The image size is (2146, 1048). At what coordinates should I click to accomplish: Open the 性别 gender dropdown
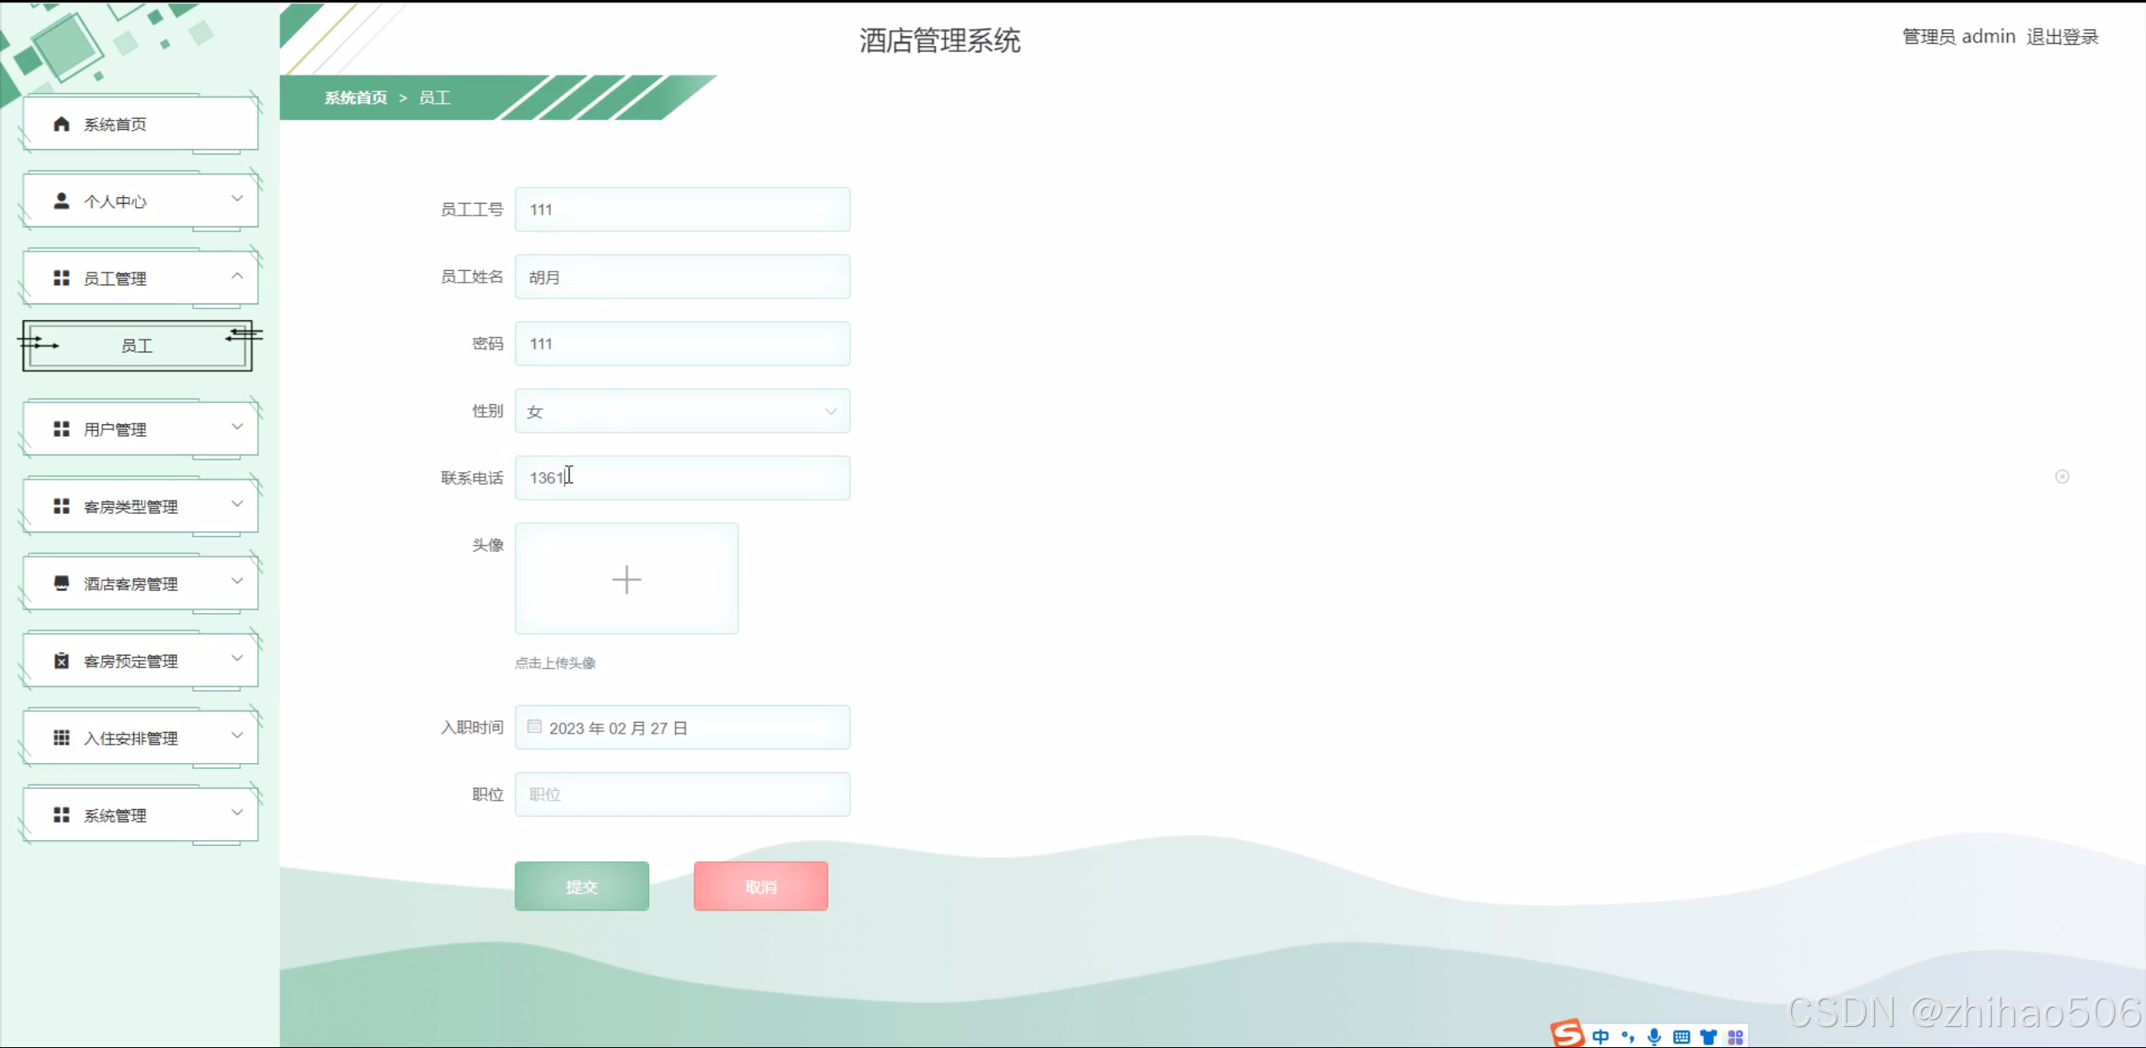(682, 412)
